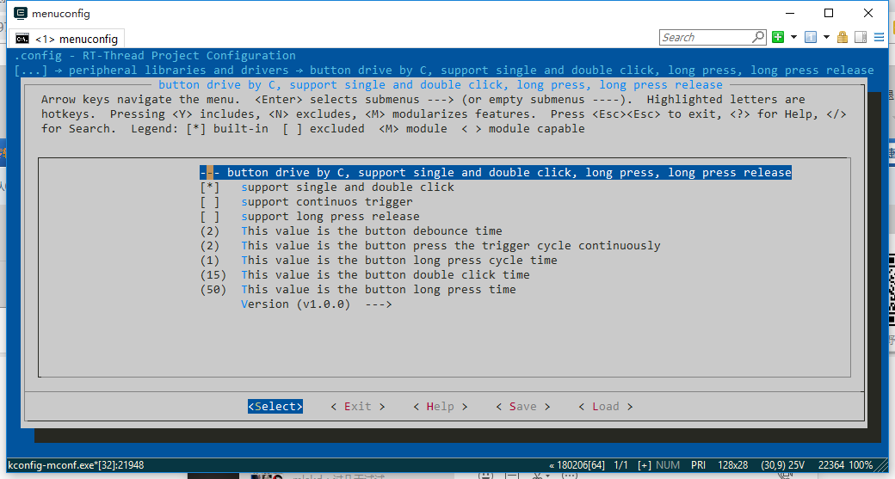Open the three-line hamburger settings menu
895x479 pixels.
[879, 37]
